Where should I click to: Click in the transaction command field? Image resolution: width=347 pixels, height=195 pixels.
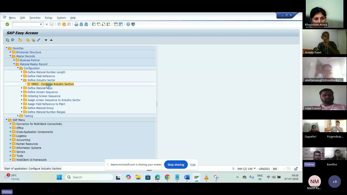(x=26, y=24)
